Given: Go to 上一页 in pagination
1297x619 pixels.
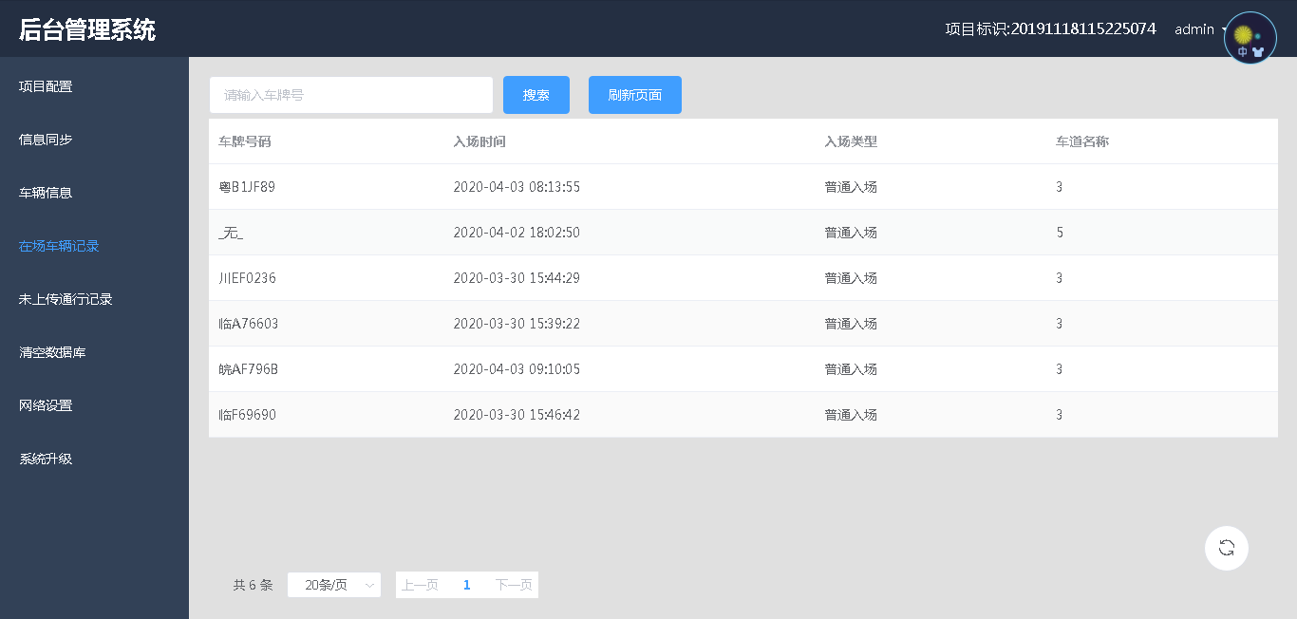Looking at the screenshot, I should [x=420, y=585].
